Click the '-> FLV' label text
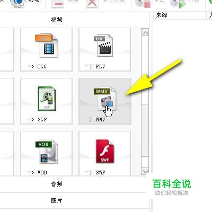This screenshot has height=212, width=212. (x=95, y=67)
